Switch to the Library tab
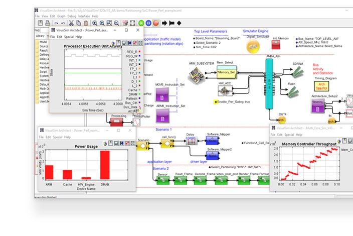 pos(40,36)
